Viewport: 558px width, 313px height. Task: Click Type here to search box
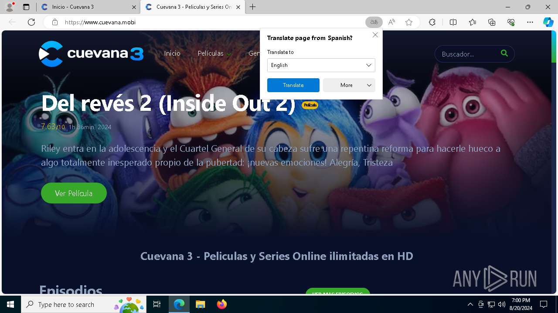[x=83, y=304]
